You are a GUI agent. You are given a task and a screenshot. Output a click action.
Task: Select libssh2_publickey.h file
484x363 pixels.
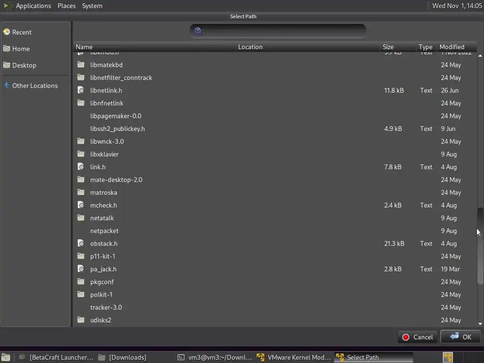click(x=117, y=129)
